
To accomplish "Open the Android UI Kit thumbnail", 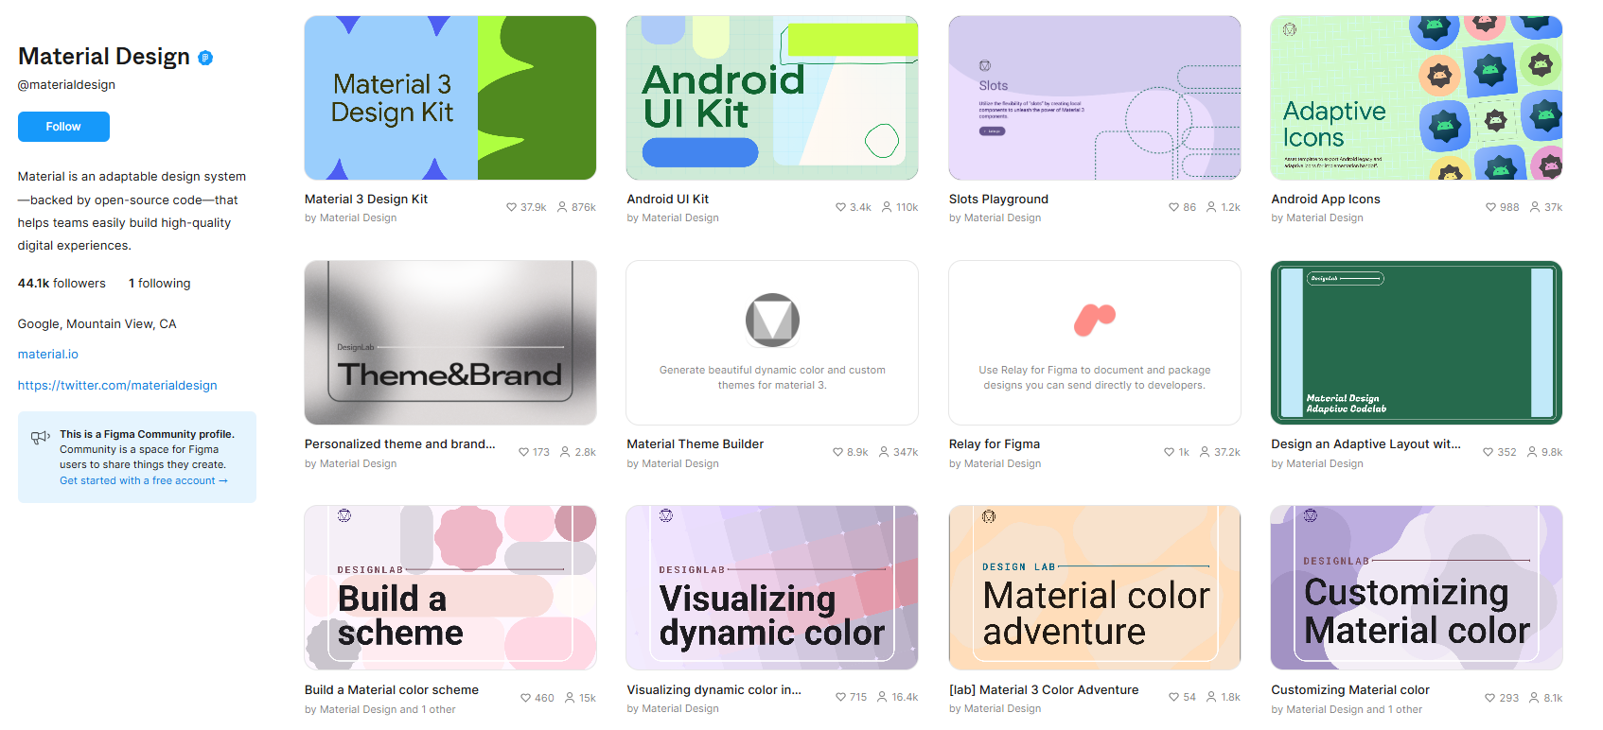I will pyautogui.click(x=772, y=97).
